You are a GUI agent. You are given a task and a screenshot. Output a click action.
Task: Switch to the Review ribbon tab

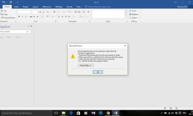tap(70, 7)
